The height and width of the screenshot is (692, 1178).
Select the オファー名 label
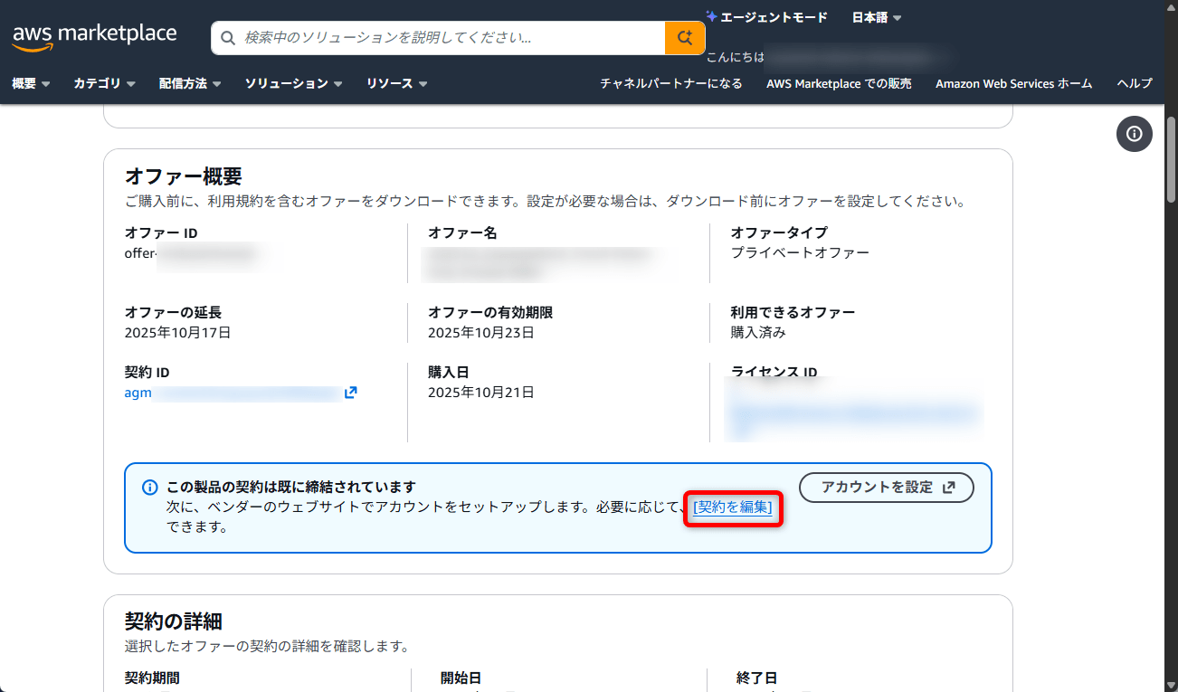(x=462, y=232)
